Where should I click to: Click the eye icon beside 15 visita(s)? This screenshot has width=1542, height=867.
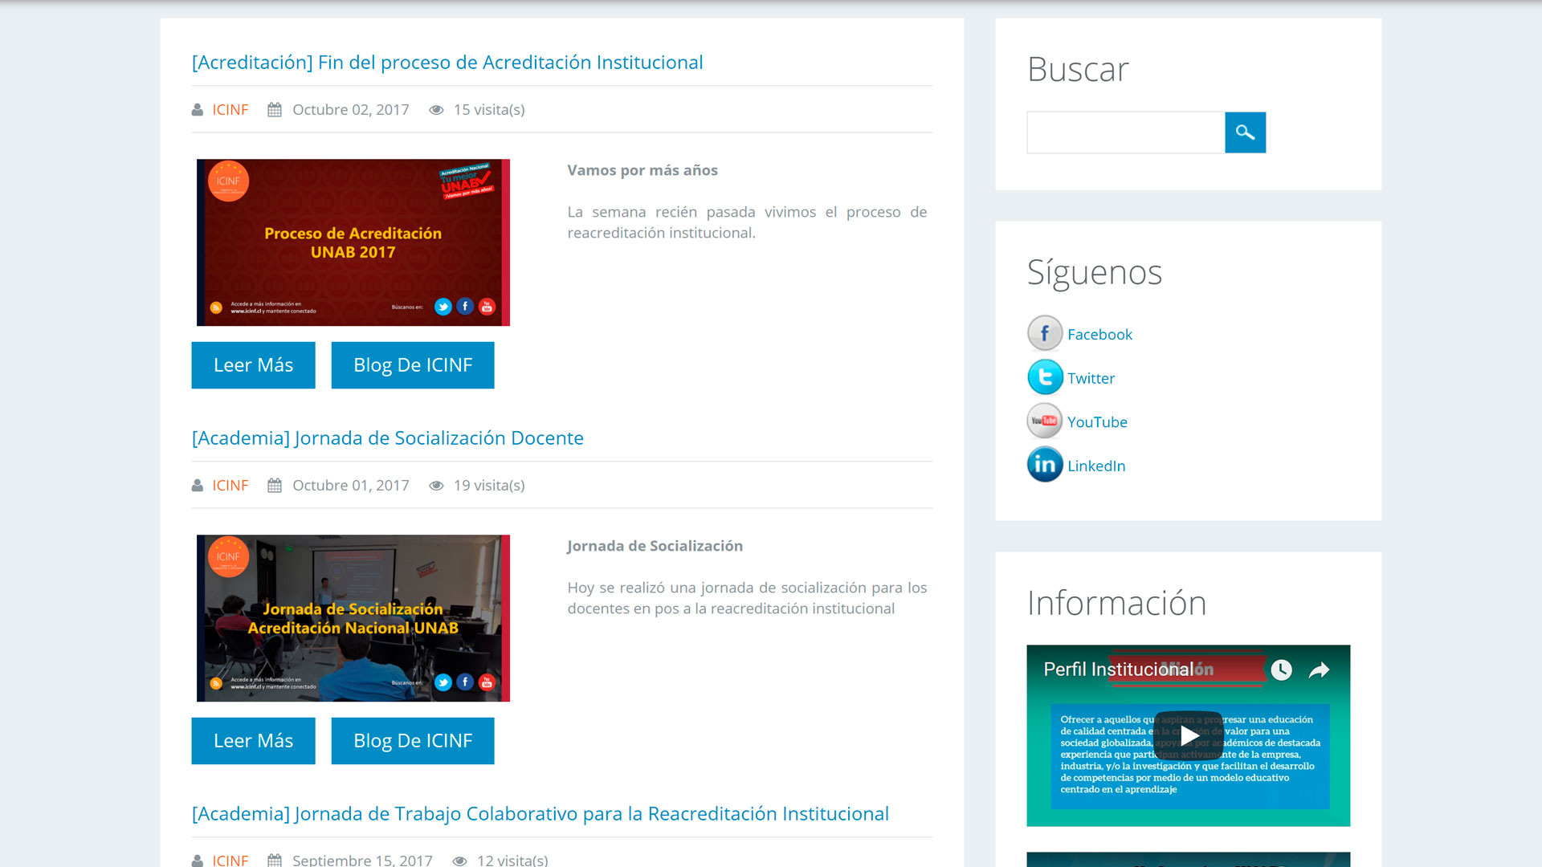tap(436, 110)
